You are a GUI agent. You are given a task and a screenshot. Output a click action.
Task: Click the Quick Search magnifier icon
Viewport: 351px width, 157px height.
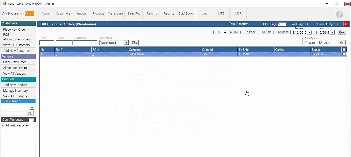point(30,113)
